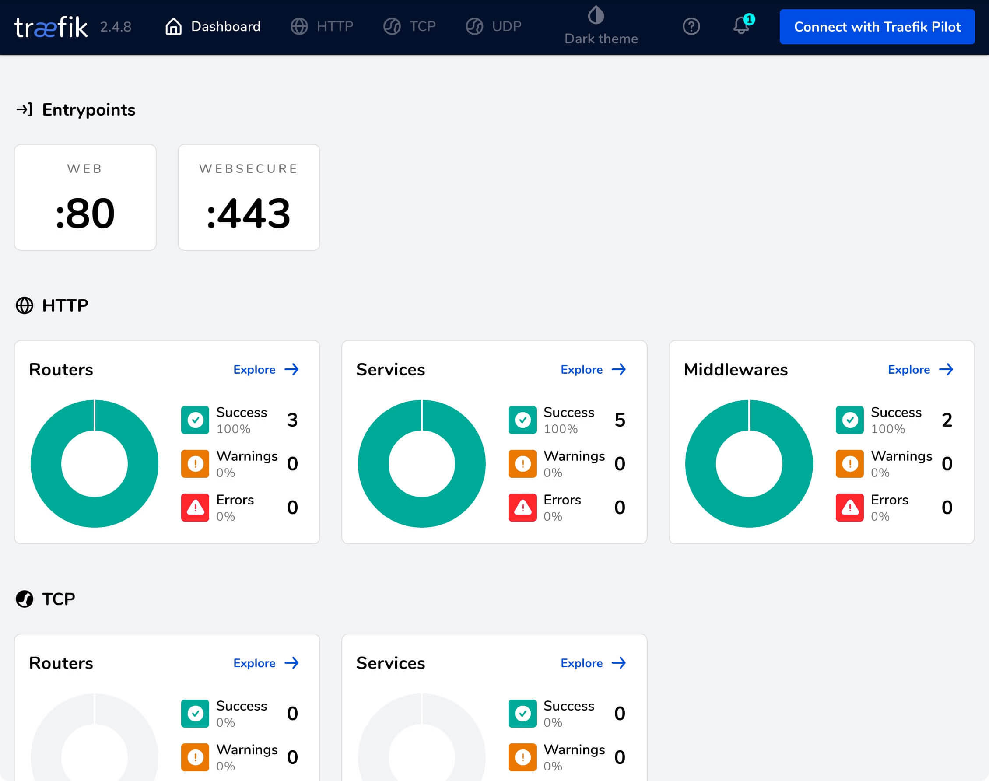Explore HTTP Services section

point(593,369)
